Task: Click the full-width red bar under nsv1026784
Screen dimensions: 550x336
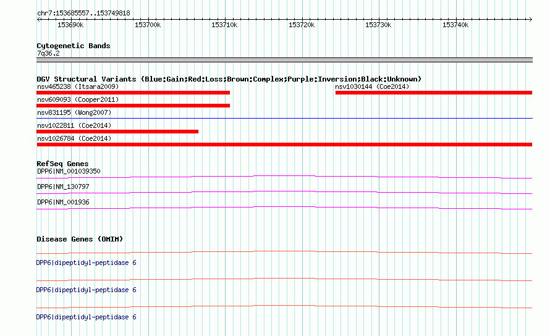Action: [x=284, y=145]
